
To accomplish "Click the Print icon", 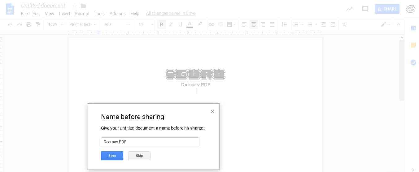I will [29, 24].
